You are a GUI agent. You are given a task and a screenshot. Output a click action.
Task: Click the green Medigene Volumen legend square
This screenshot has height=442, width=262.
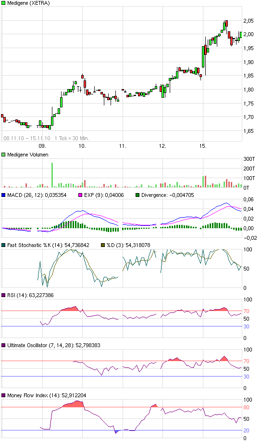(x=3, y=155)
